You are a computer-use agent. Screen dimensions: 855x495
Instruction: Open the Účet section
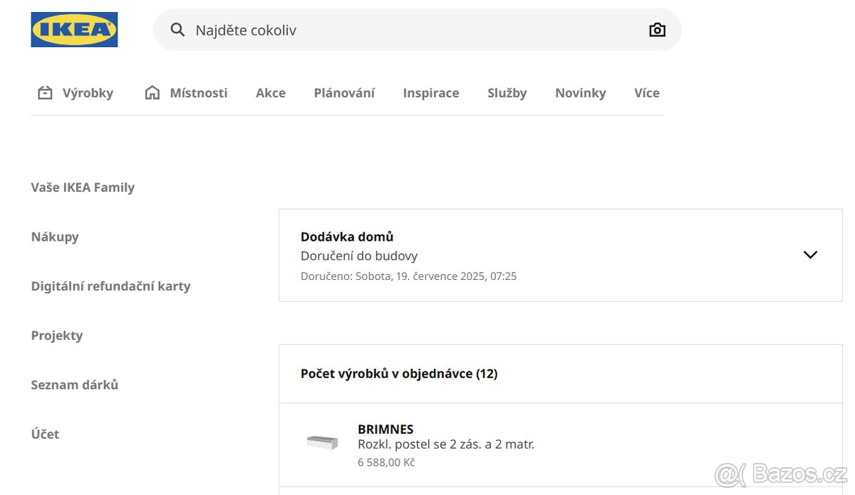point(45,434)
